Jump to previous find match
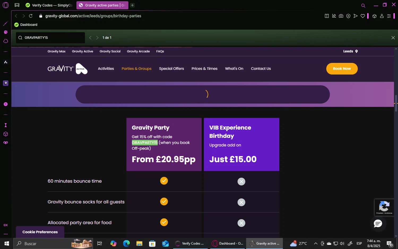The image size is (398, 249). point(90,38)
